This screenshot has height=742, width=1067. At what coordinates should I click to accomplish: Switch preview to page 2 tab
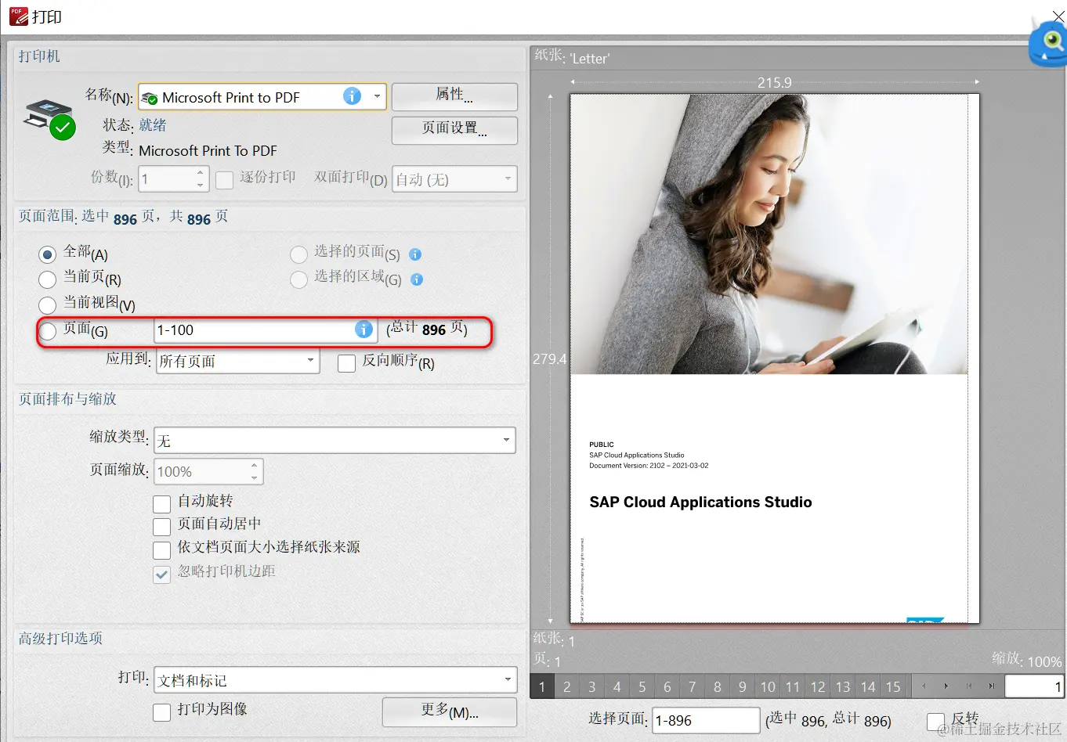[x=567, y=686]
